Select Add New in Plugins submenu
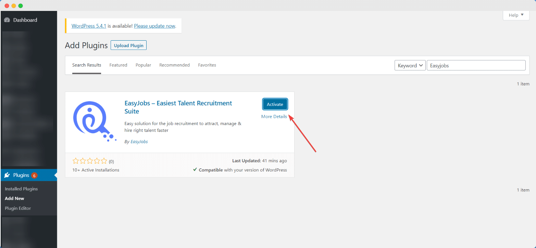This screenshot has height=248, width=536. tap(14, 198)
